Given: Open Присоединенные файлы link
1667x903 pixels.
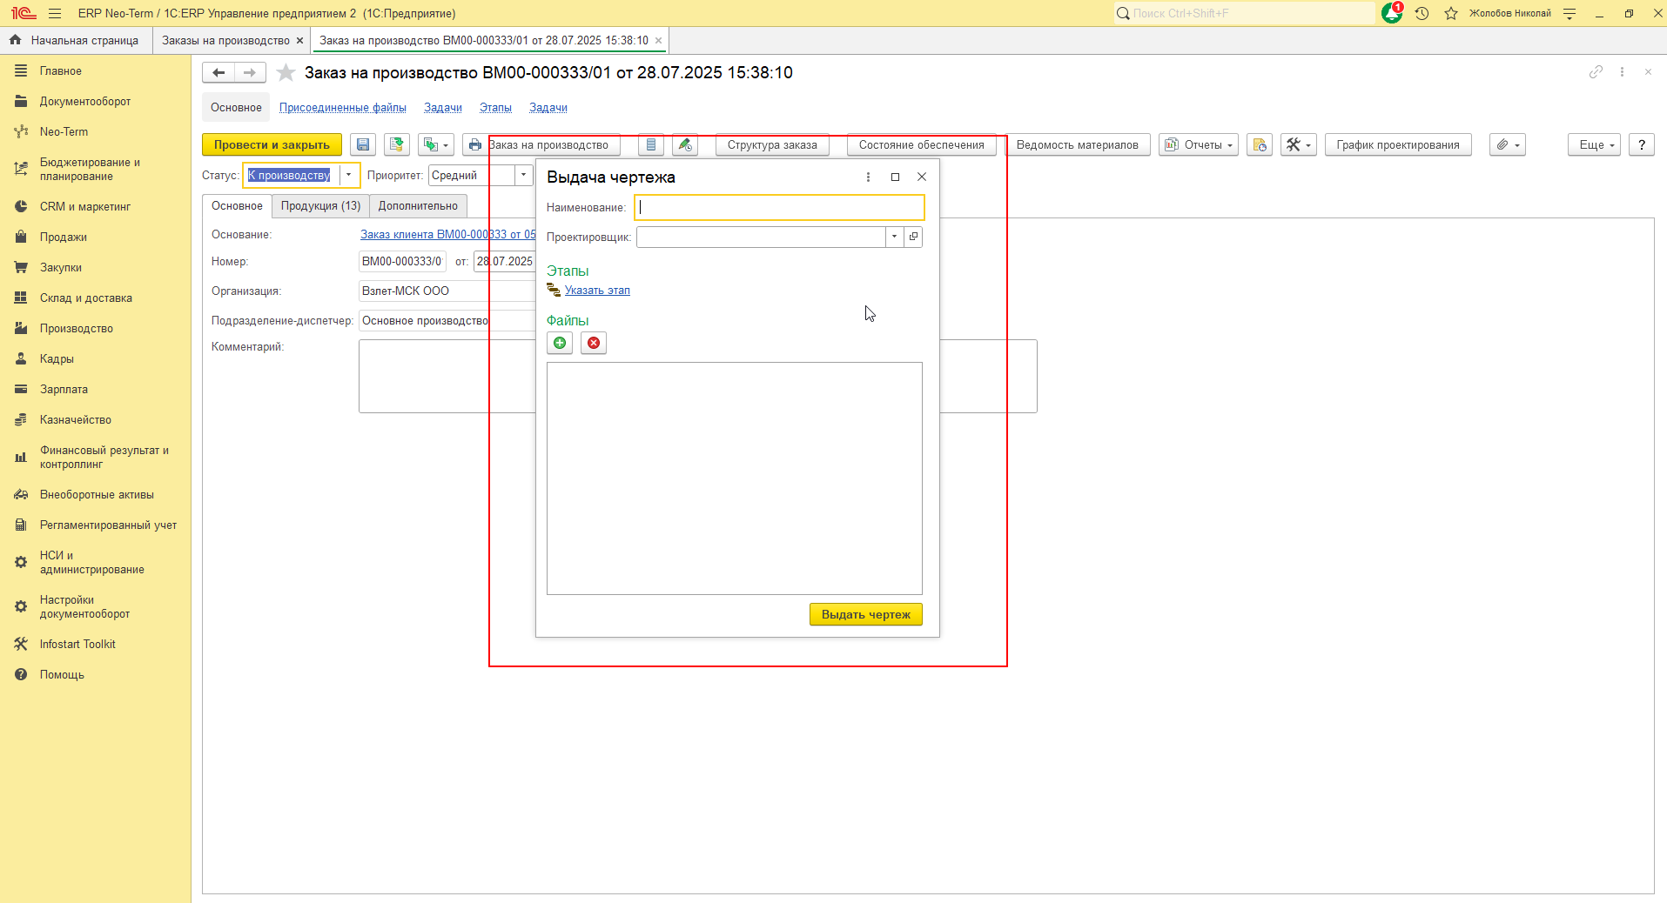Looking at the screenshot, I should [343, 108].
